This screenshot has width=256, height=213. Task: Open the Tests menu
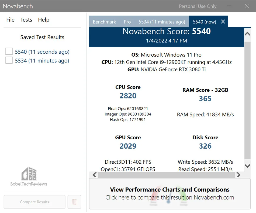click(x=26, y=20)
